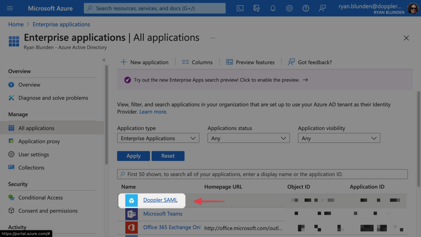Image resolution: width=421 pixels, height=237 pixels.
Task: Open the Application visibility dropdown
Action: (339, 138)
